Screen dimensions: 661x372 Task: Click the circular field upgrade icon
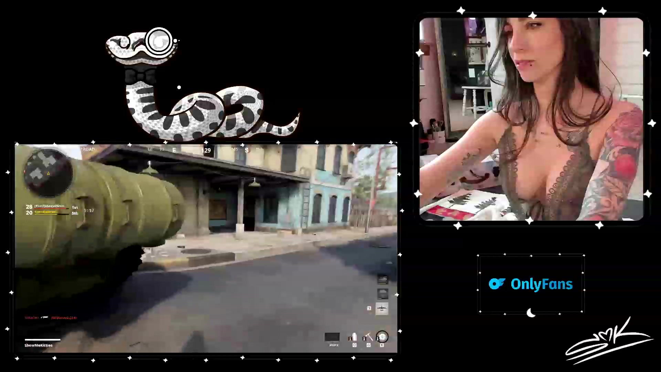coord(382,337)
